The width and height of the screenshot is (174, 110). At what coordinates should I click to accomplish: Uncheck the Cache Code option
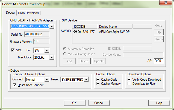pyautogui.click(x=98, y=80)
